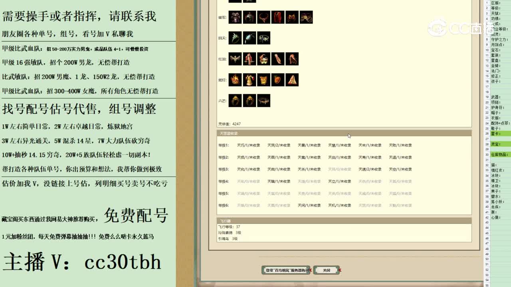Image resolution: width=511 pixels, height=287 pixels.
Task: Click the 灵修值: 4247 text
Action: point(230,124)
